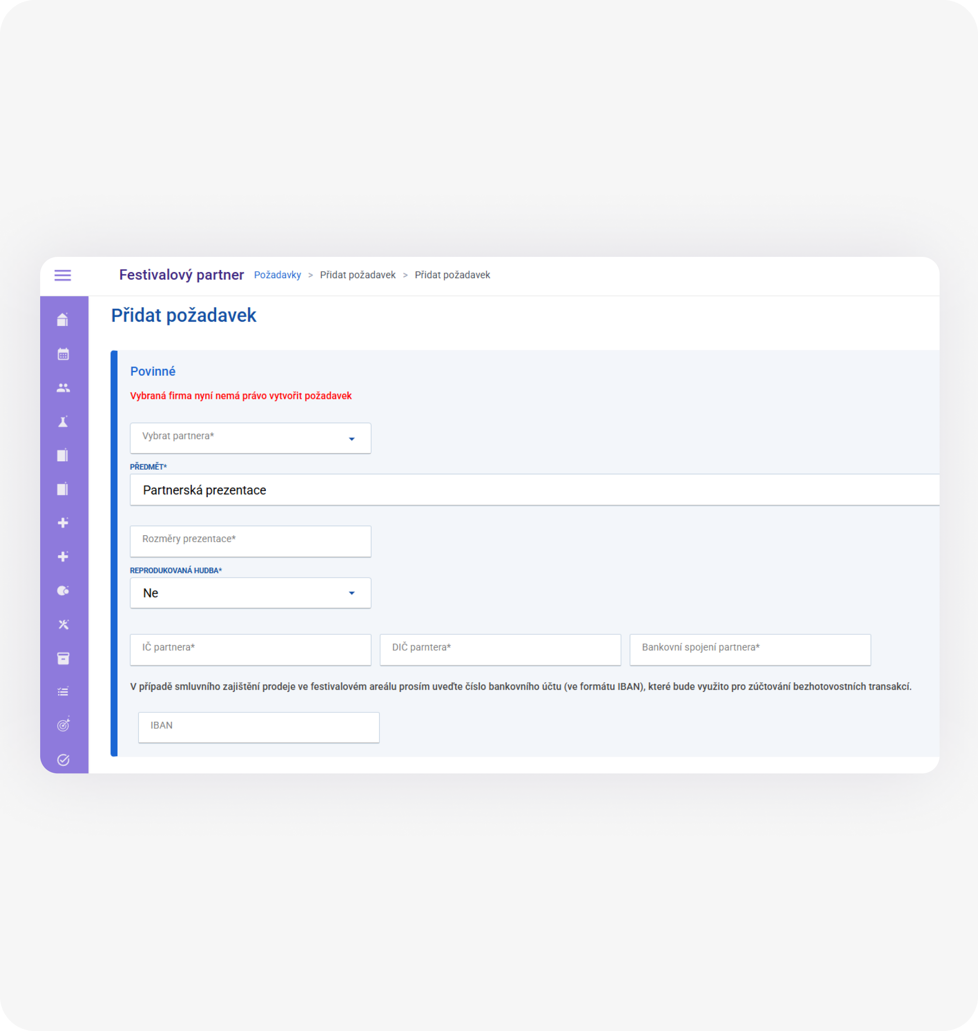The image size is (978, 1031).
Task: Select the lab flask sidebar icon
Action: click(x=63, y=422)
